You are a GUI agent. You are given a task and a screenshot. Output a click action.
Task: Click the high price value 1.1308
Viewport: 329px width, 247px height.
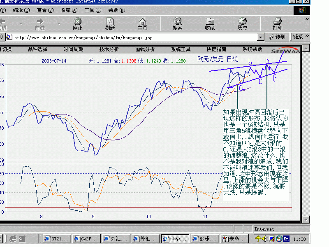pos(129,61)
